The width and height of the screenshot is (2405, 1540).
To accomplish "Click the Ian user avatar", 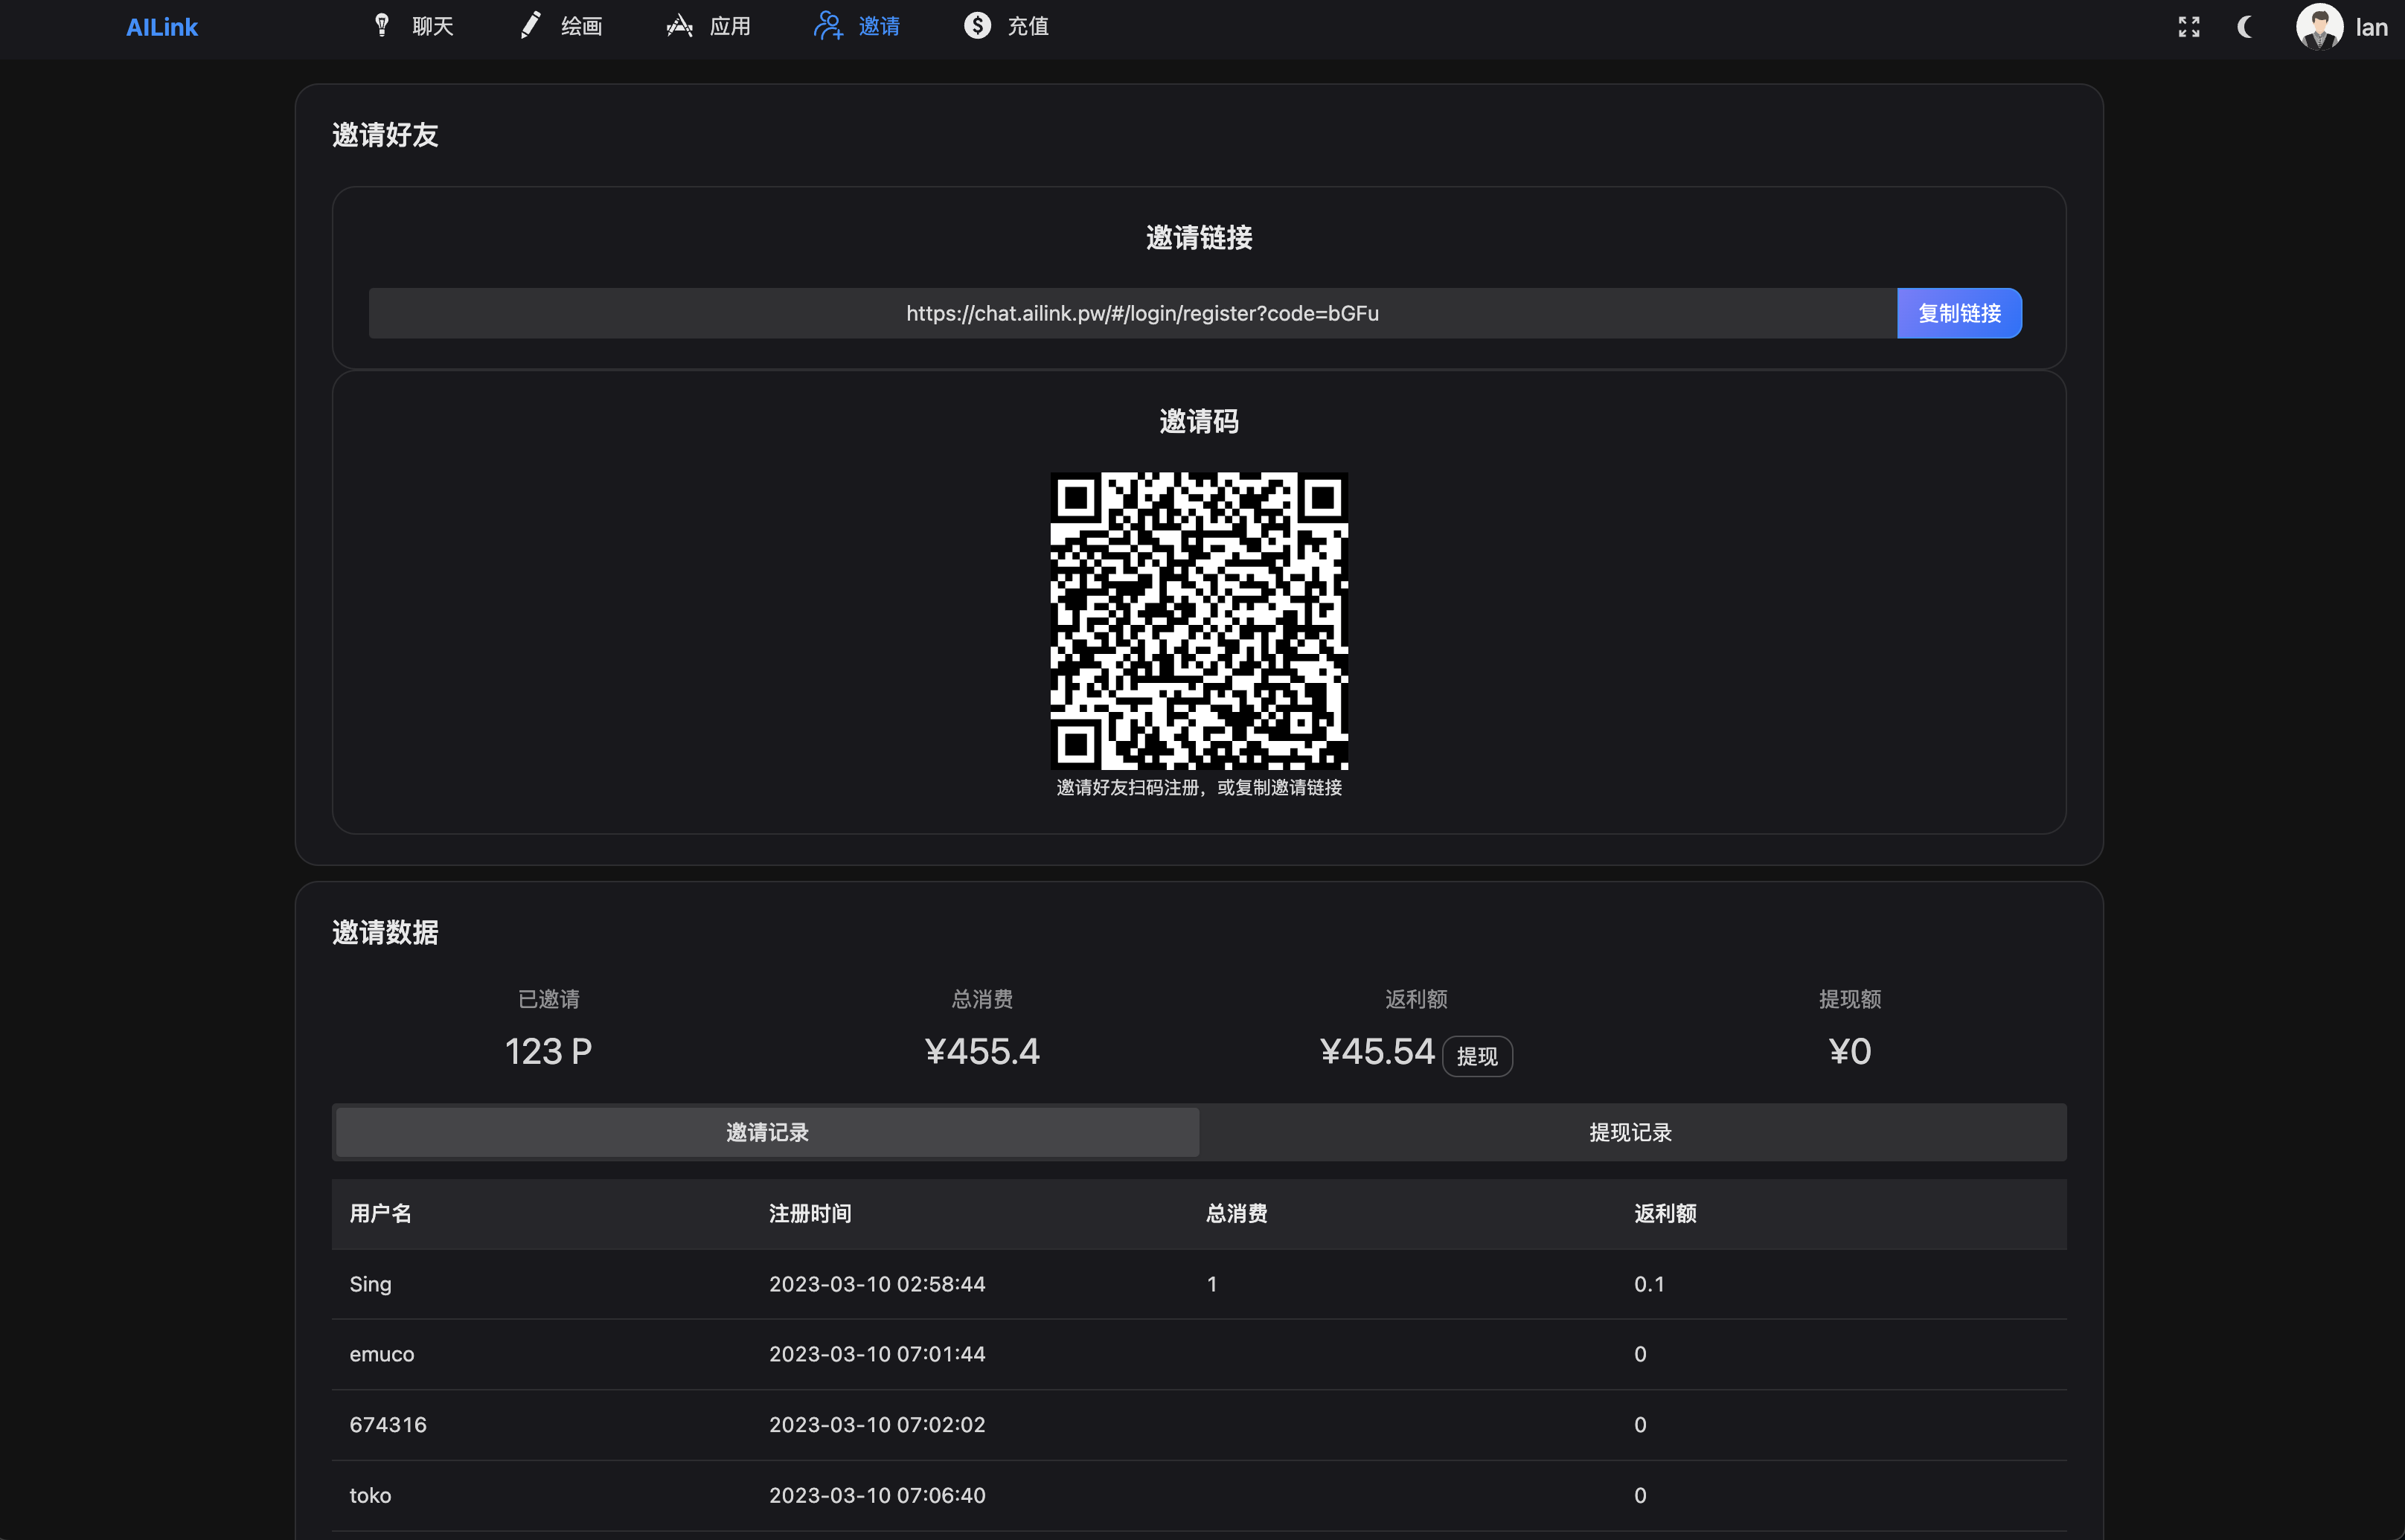I will (x=2319, y=27).
